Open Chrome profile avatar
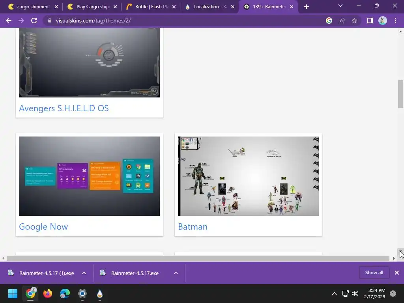Image resolution: width=404 pixels, height=303 pixels. click(383, 21)
